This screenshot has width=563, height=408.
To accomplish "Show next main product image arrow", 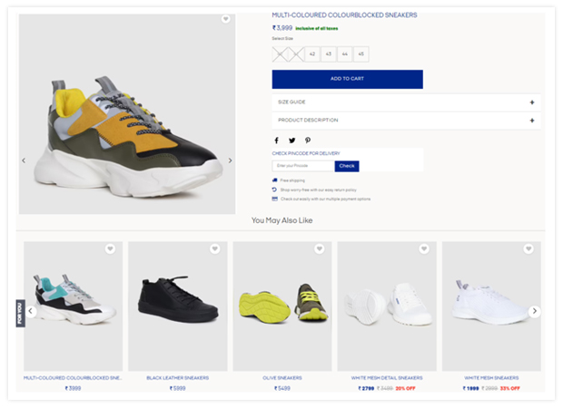I will (230, 160).
